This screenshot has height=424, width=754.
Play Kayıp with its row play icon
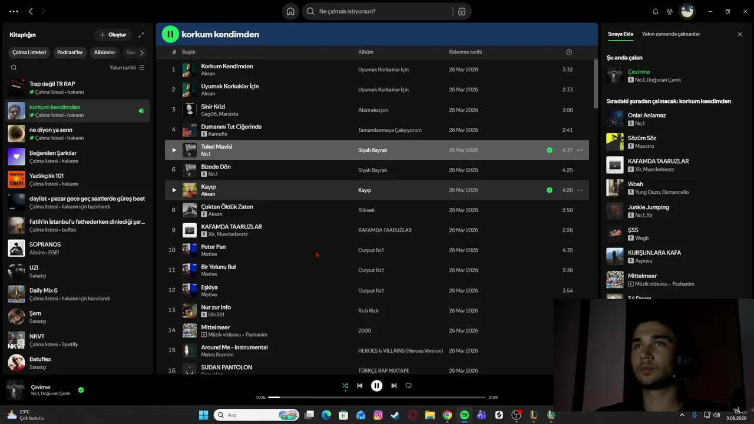174,190
